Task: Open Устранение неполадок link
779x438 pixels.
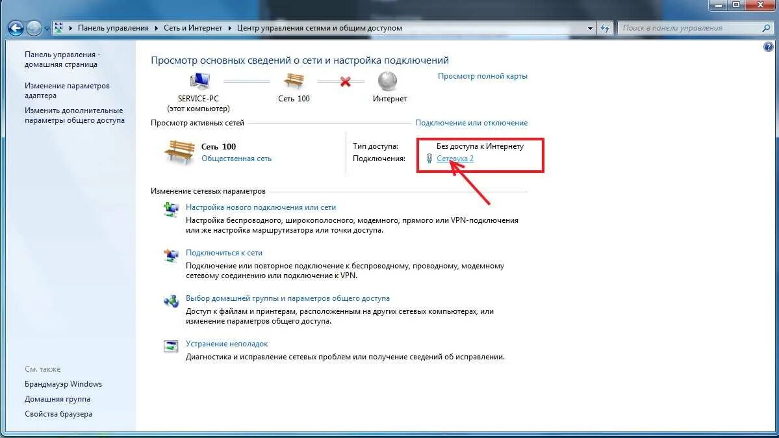Action: tap(227, 344)
